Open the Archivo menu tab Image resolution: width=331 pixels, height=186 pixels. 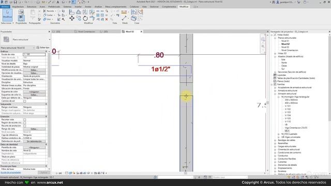point(5,7)
